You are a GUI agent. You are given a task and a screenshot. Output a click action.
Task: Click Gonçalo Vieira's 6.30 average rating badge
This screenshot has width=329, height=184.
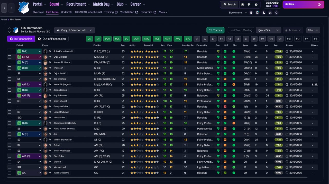pyautogui.click(x=278, y=107)
